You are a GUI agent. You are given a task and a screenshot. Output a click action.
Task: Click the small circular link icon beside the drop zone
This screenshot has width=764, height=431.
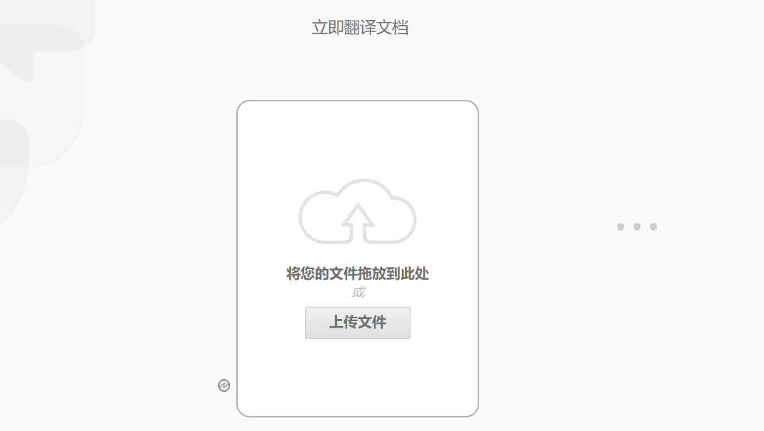click(x=223, y=385)
